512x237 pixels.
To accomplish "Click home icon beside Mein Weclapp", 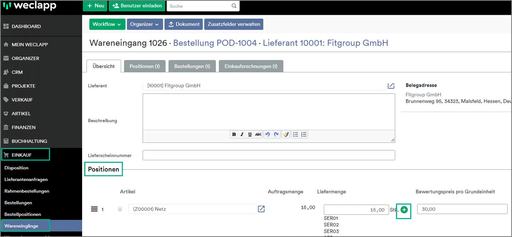I will (x=6, y=45).
